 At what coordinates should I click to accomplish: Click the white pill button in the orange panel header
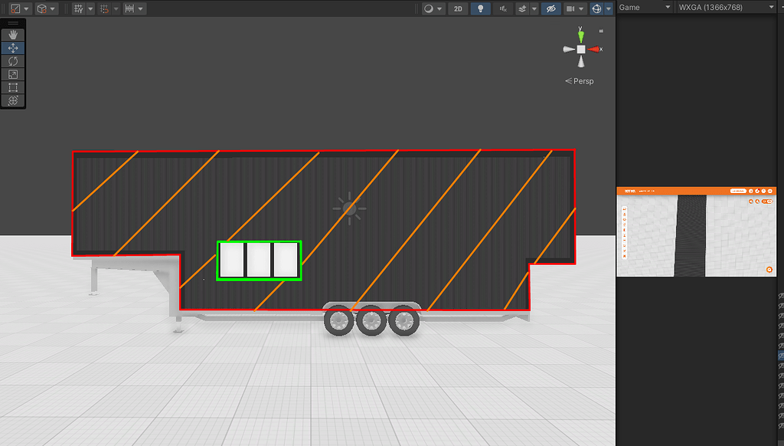738,190
